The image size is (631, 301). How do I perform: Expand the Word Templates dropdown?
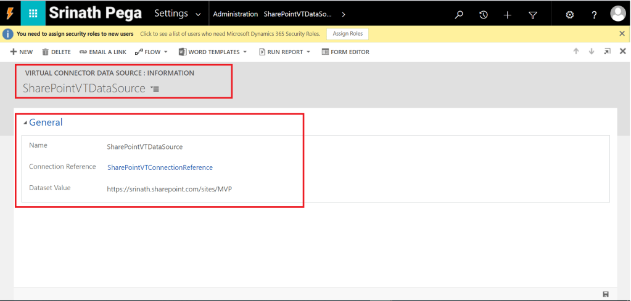click(213, 52)
